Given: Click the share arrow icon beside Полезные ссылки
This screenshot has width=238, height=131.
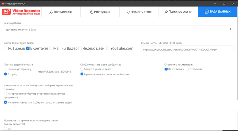Looking at the screenshot, I should point(166,12).
